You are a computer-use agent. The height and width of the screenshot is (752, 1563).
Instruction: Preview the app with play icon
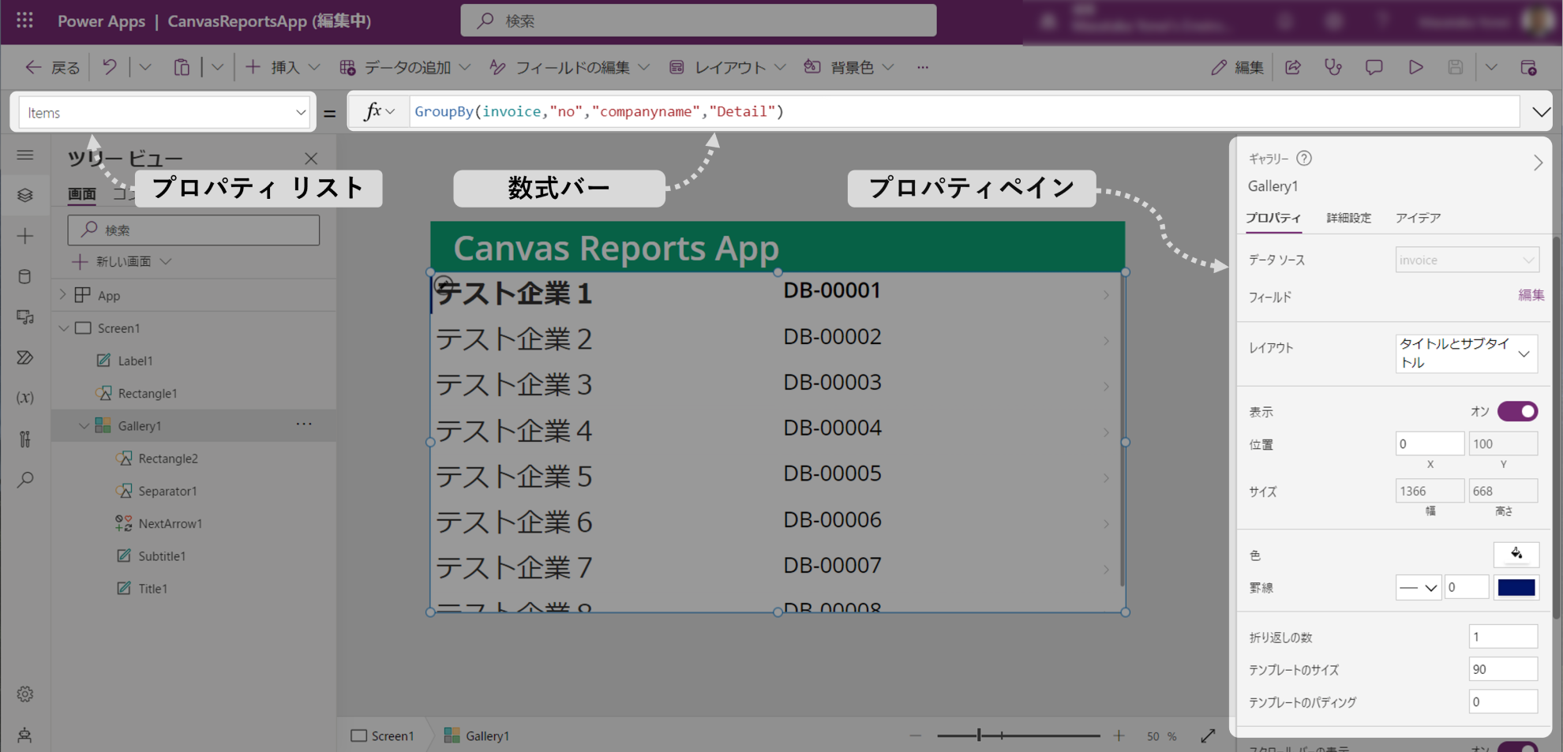(x=1415, y=67)
